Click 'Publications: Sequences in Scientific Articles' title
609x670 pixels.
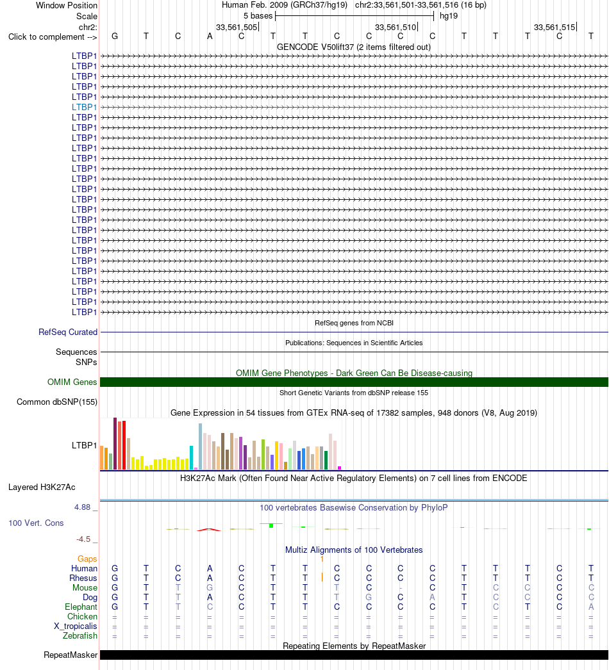pyautogui.click(x=354, y=343)
